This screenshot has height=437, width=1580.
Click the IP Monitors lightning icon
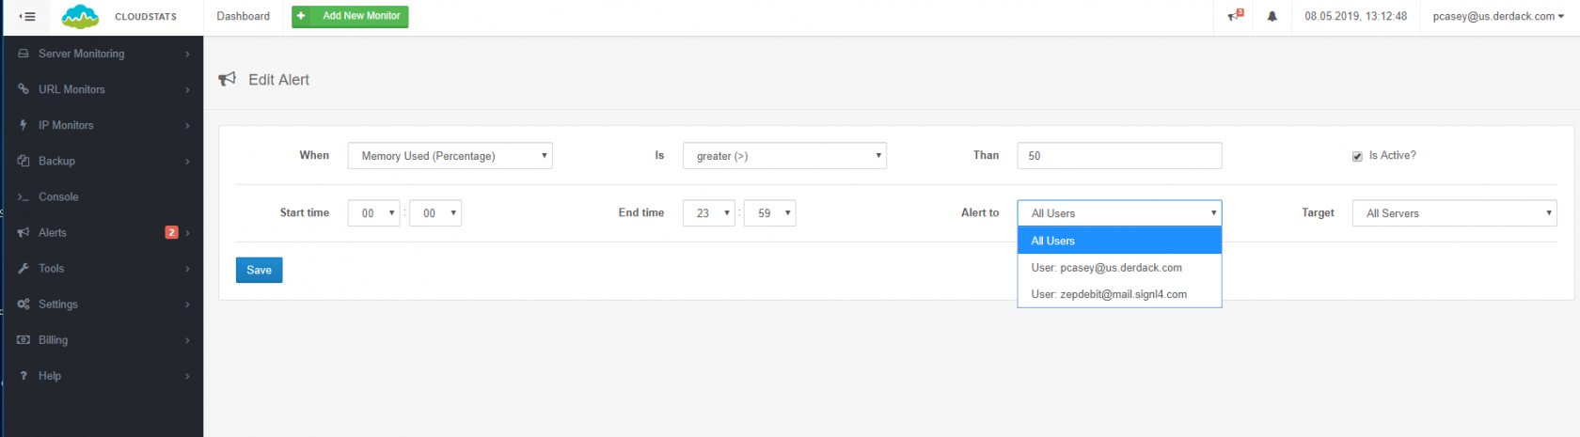[24, 125]
